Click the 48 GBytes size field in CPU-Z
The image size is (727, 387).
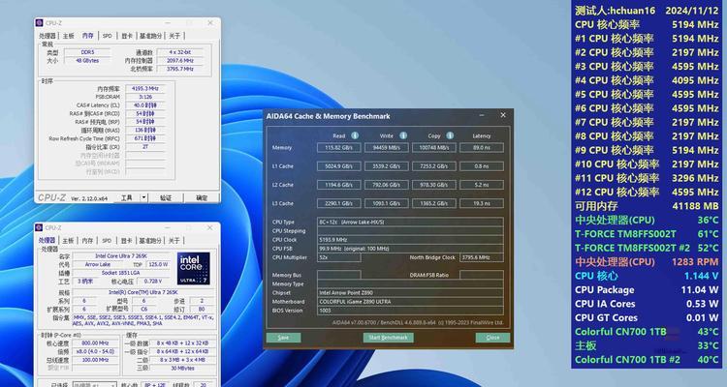87,61
